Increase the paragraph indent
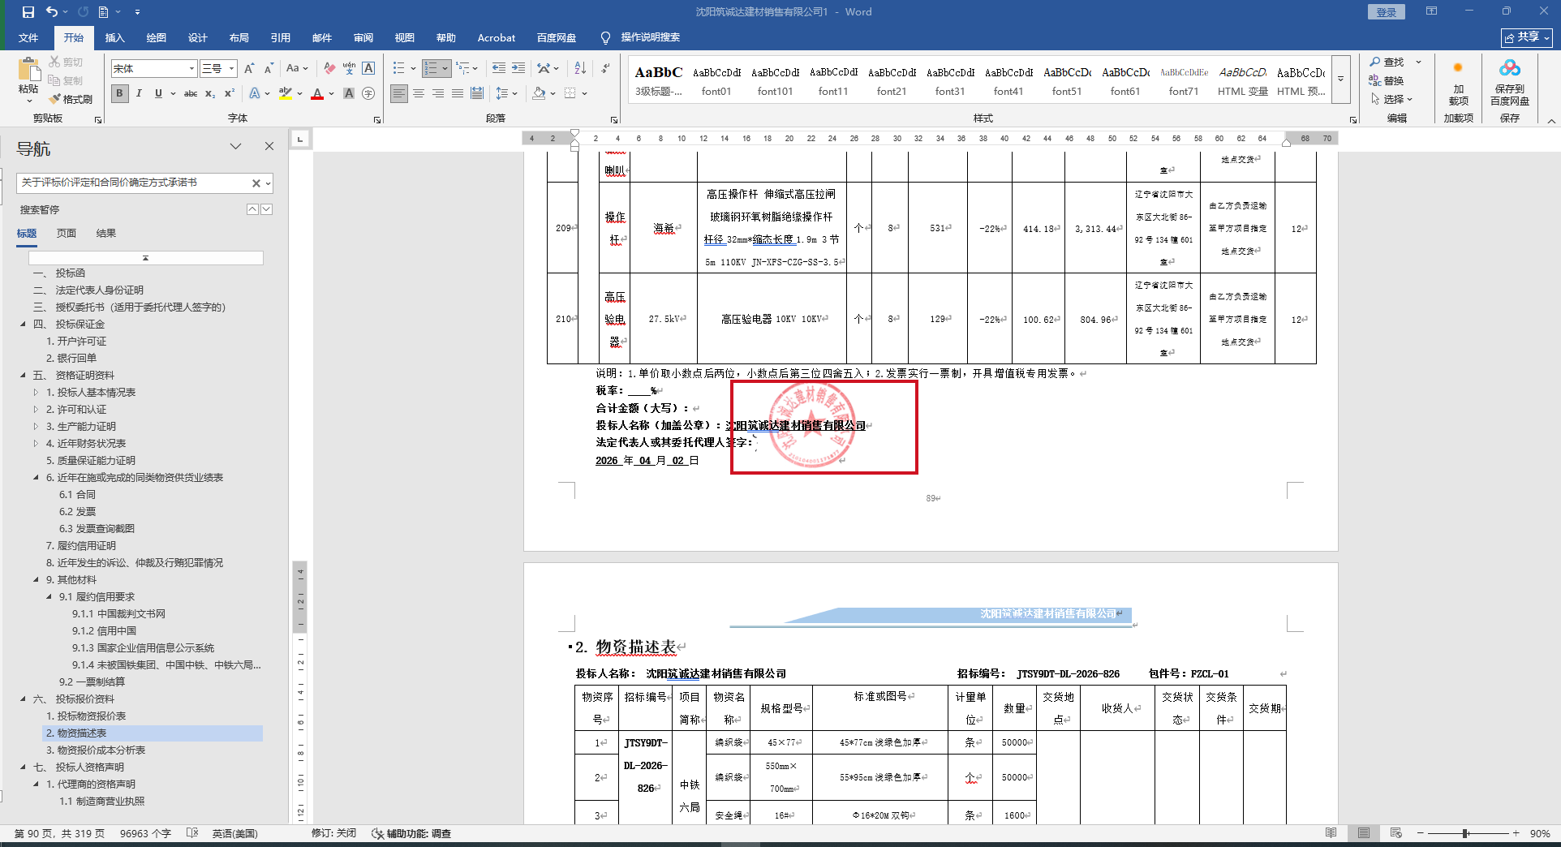Screen dimensions: 1561x847 pos(518,69)
